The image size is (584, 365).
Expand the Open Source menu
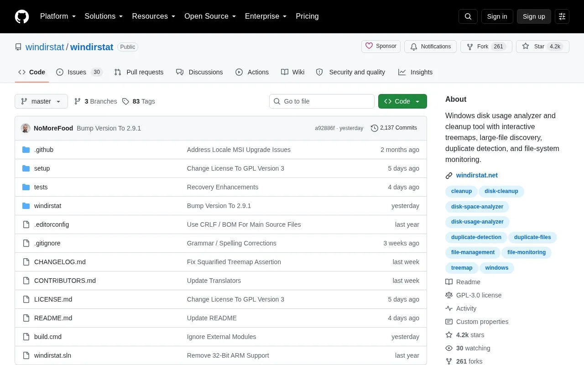210,16
